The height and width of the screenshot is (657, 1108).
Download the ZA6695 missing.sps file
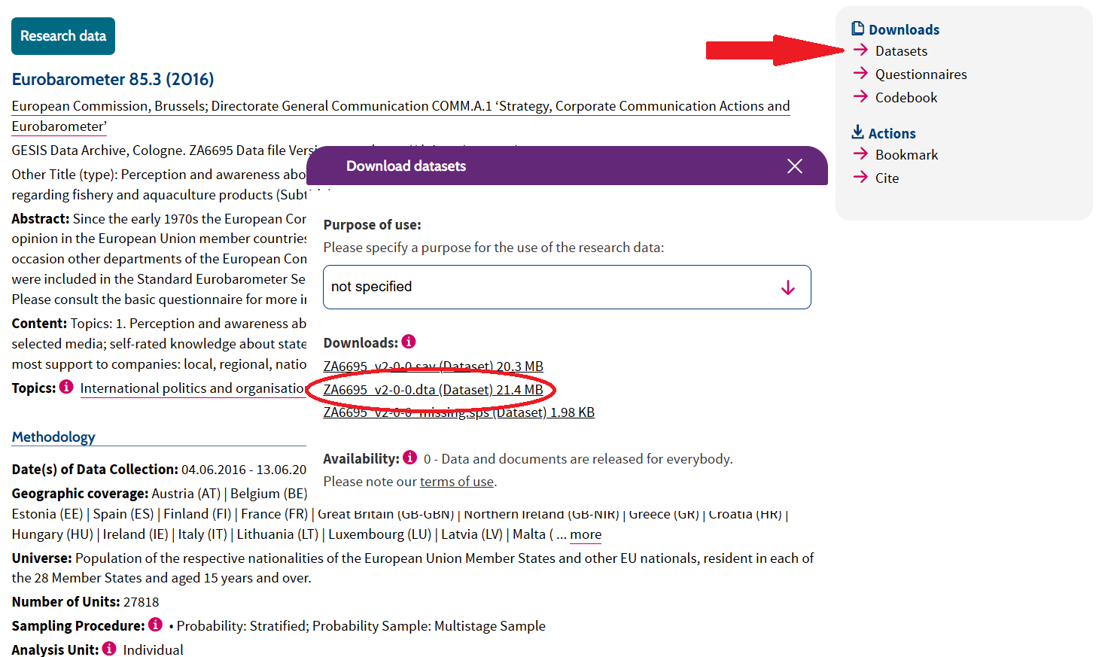coord(459,412)
